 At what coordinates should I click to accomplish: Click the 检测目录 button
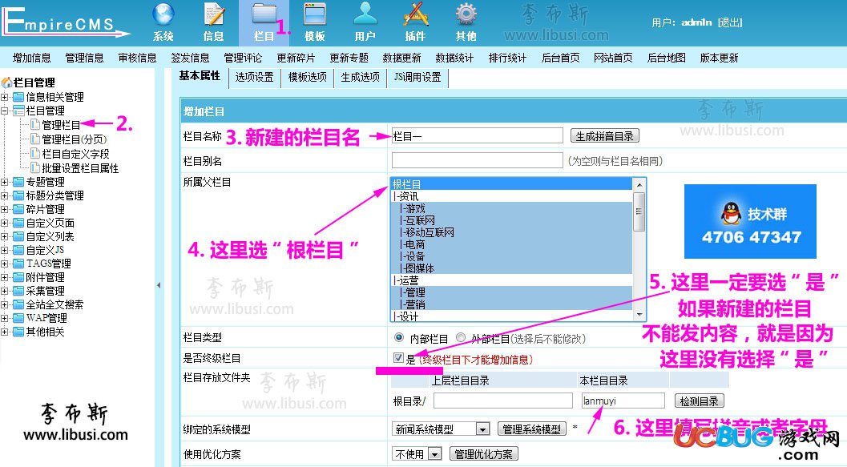[x=699, y=401]
